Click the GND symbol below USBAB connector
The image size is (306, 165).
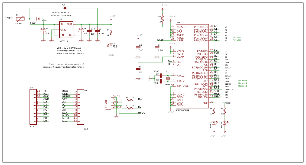[116, 117]
